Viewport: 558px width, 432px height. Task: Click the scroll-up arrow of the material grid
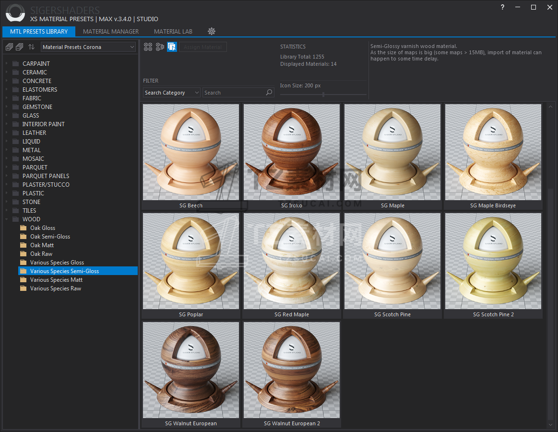point(550,107)
